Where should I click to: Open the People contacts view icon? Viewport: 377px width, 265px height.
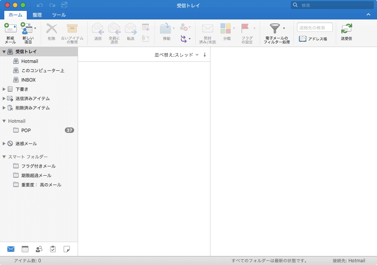tap(39, 249)
